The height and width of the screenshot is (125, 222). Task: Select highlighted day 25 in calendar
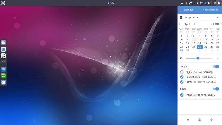[200, 47]
